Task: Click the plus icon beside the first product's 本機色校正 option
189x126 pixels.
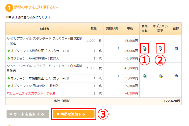Action: tap(8, 51)
